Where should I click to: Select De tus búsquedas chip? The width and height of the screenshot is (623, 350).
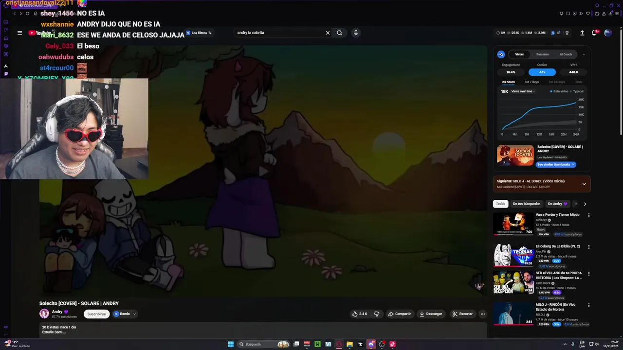526,204
